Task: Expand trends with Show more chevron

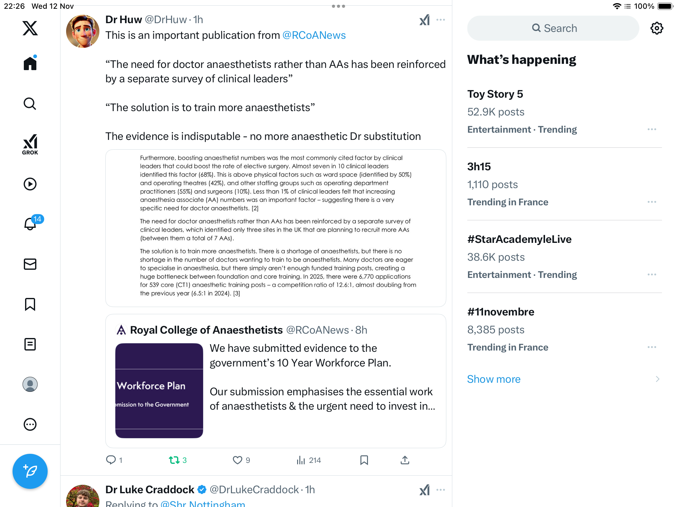Action: point(657,379)
